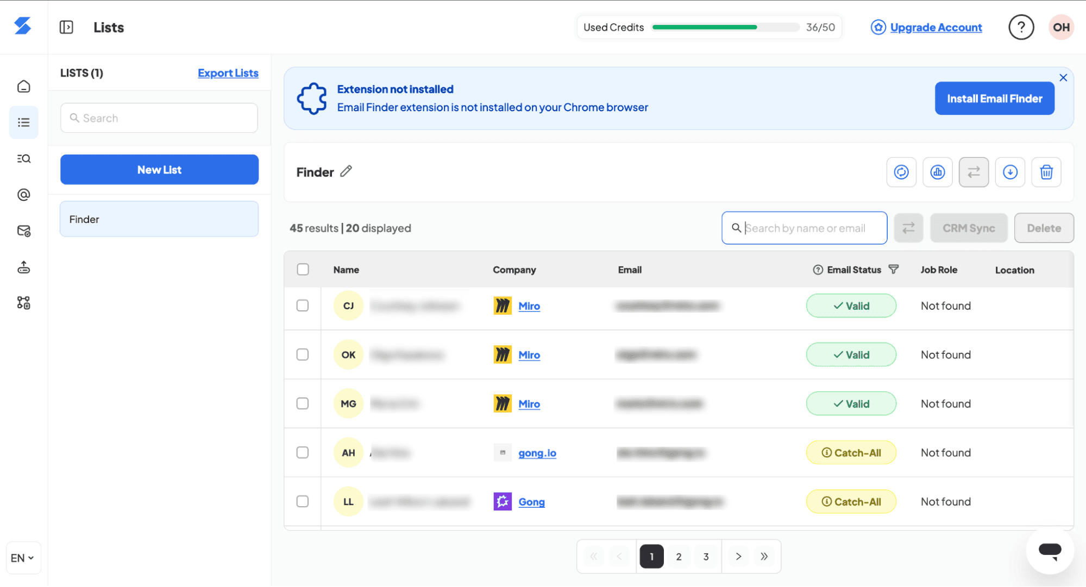
Task: Click the 36/50 credits count
Action: tap(820, 27)
